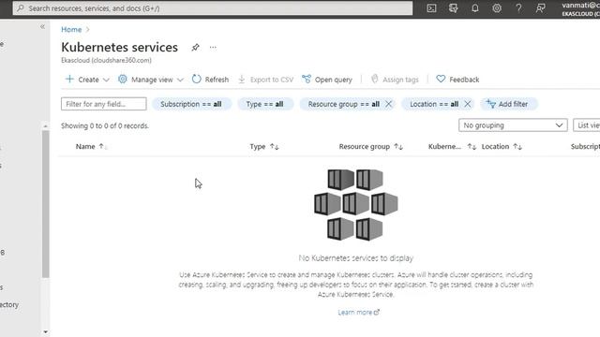The image size is (600, 337).
Task: Focus the Filter for any field box
Action: (104, 104)
